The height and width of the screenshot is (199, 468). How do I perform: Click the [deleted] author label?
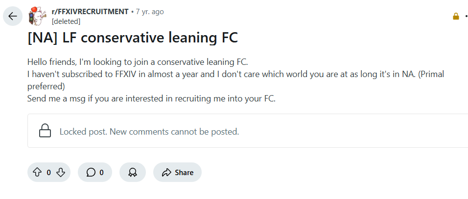click(x=66, y=21)
